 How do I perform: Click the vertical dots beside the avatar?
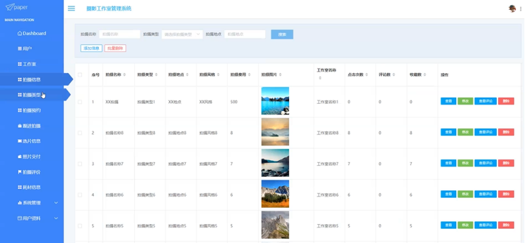pyautogui.click(x=520, y=9)
